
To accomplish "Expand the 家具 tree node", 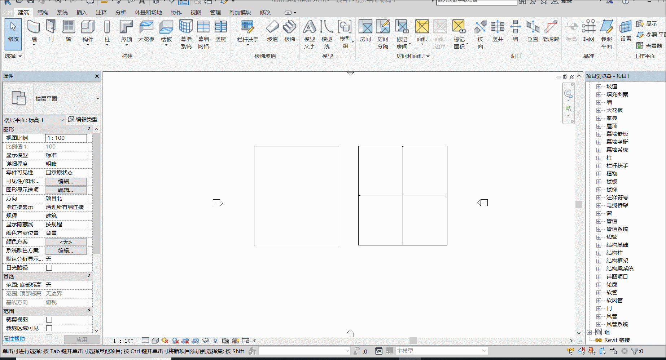I will point(599,118).
